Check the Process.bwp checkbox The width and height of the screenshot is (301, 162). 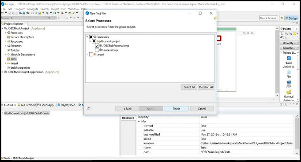[97, 50]
